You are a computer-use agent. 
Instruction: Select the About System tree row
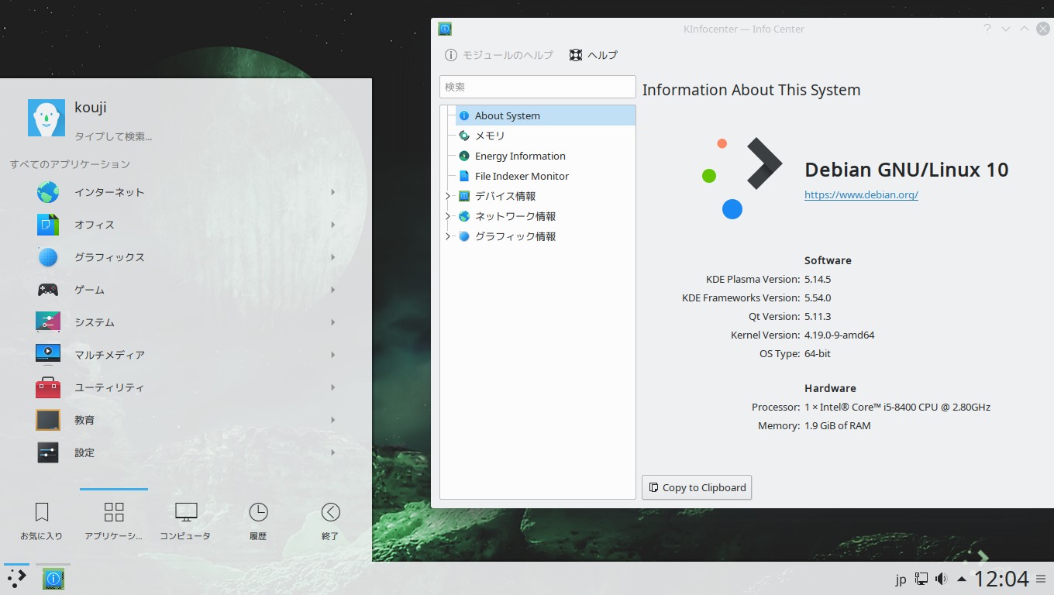[x=546, y=115]
